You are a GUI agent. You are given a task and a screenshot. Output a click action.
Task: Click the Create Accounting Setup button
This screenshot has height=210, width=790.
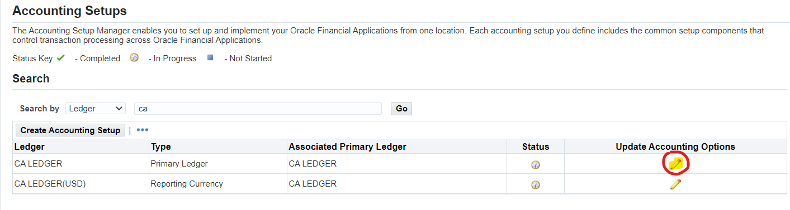[x=70, y=130]
